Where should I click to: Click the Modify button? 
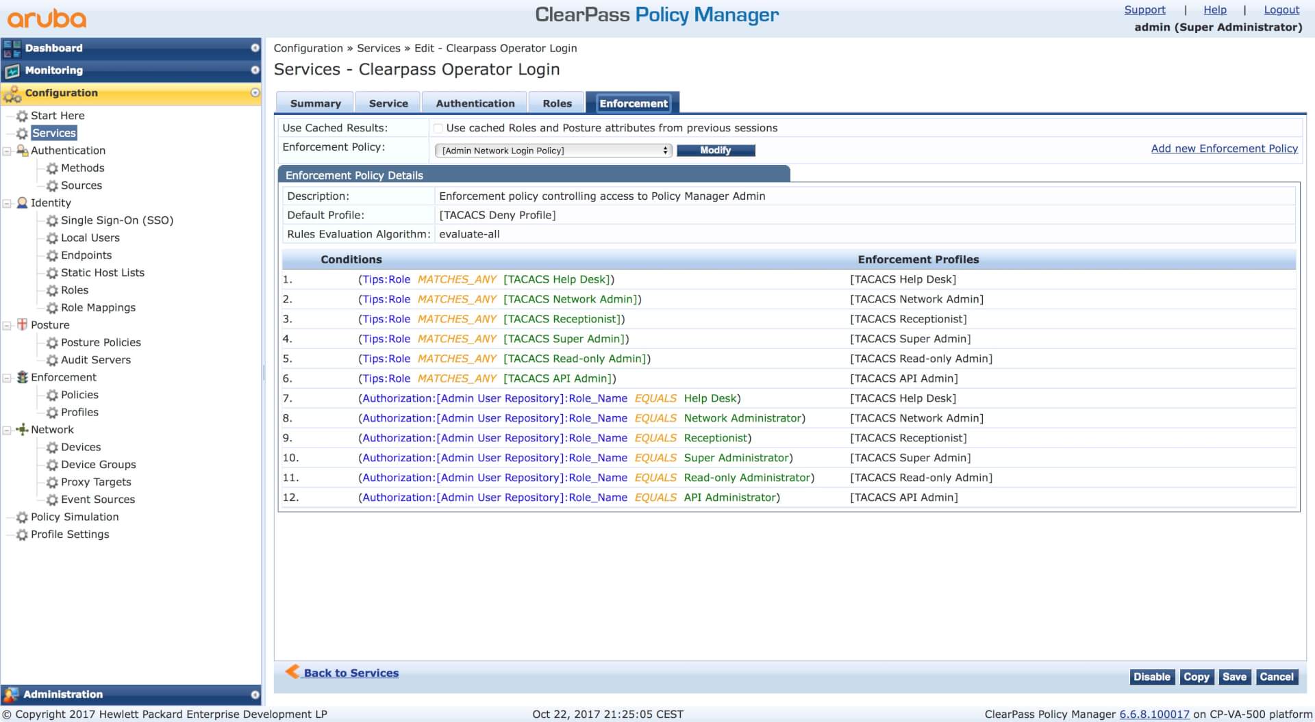tap(715, 151)
